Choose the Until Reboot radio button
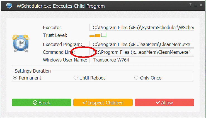Viewport: 206px width, 118px height. [76, 78]
